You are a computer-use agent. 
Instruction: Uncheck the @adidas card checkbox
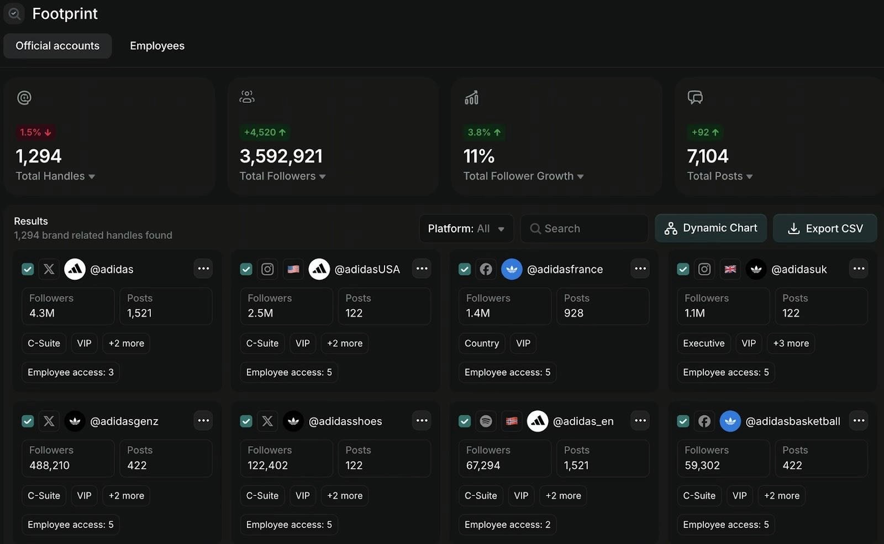tap(28, 269)
